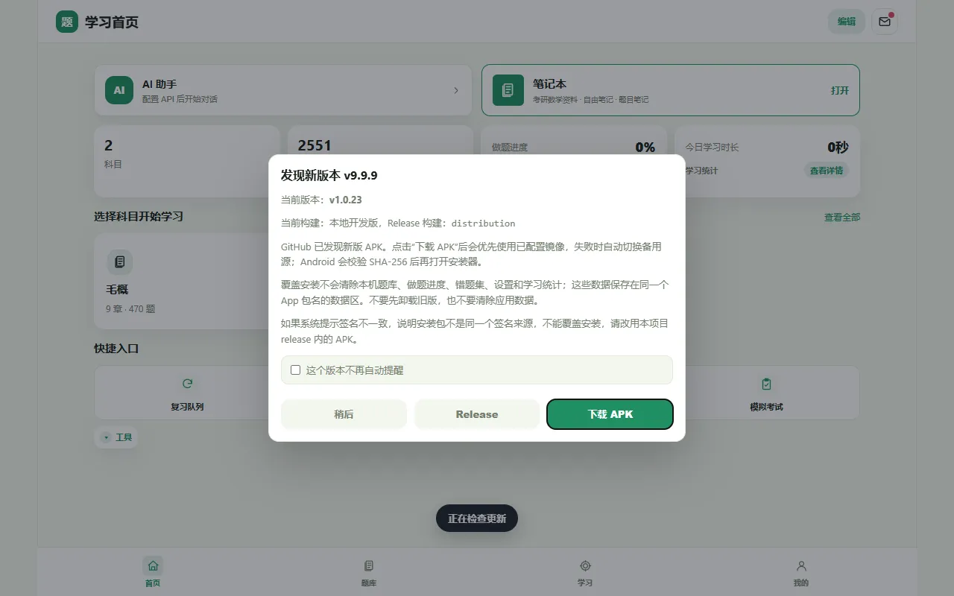Check 这个版本不再自动提醒 checkbox

pos(296,370)
